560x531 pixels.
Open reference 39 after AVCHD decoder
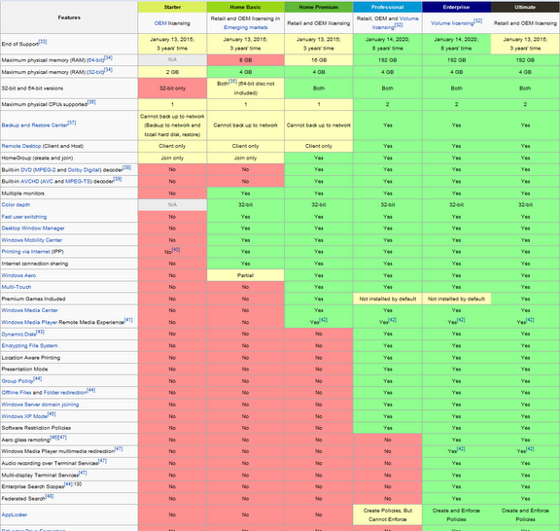118,179
